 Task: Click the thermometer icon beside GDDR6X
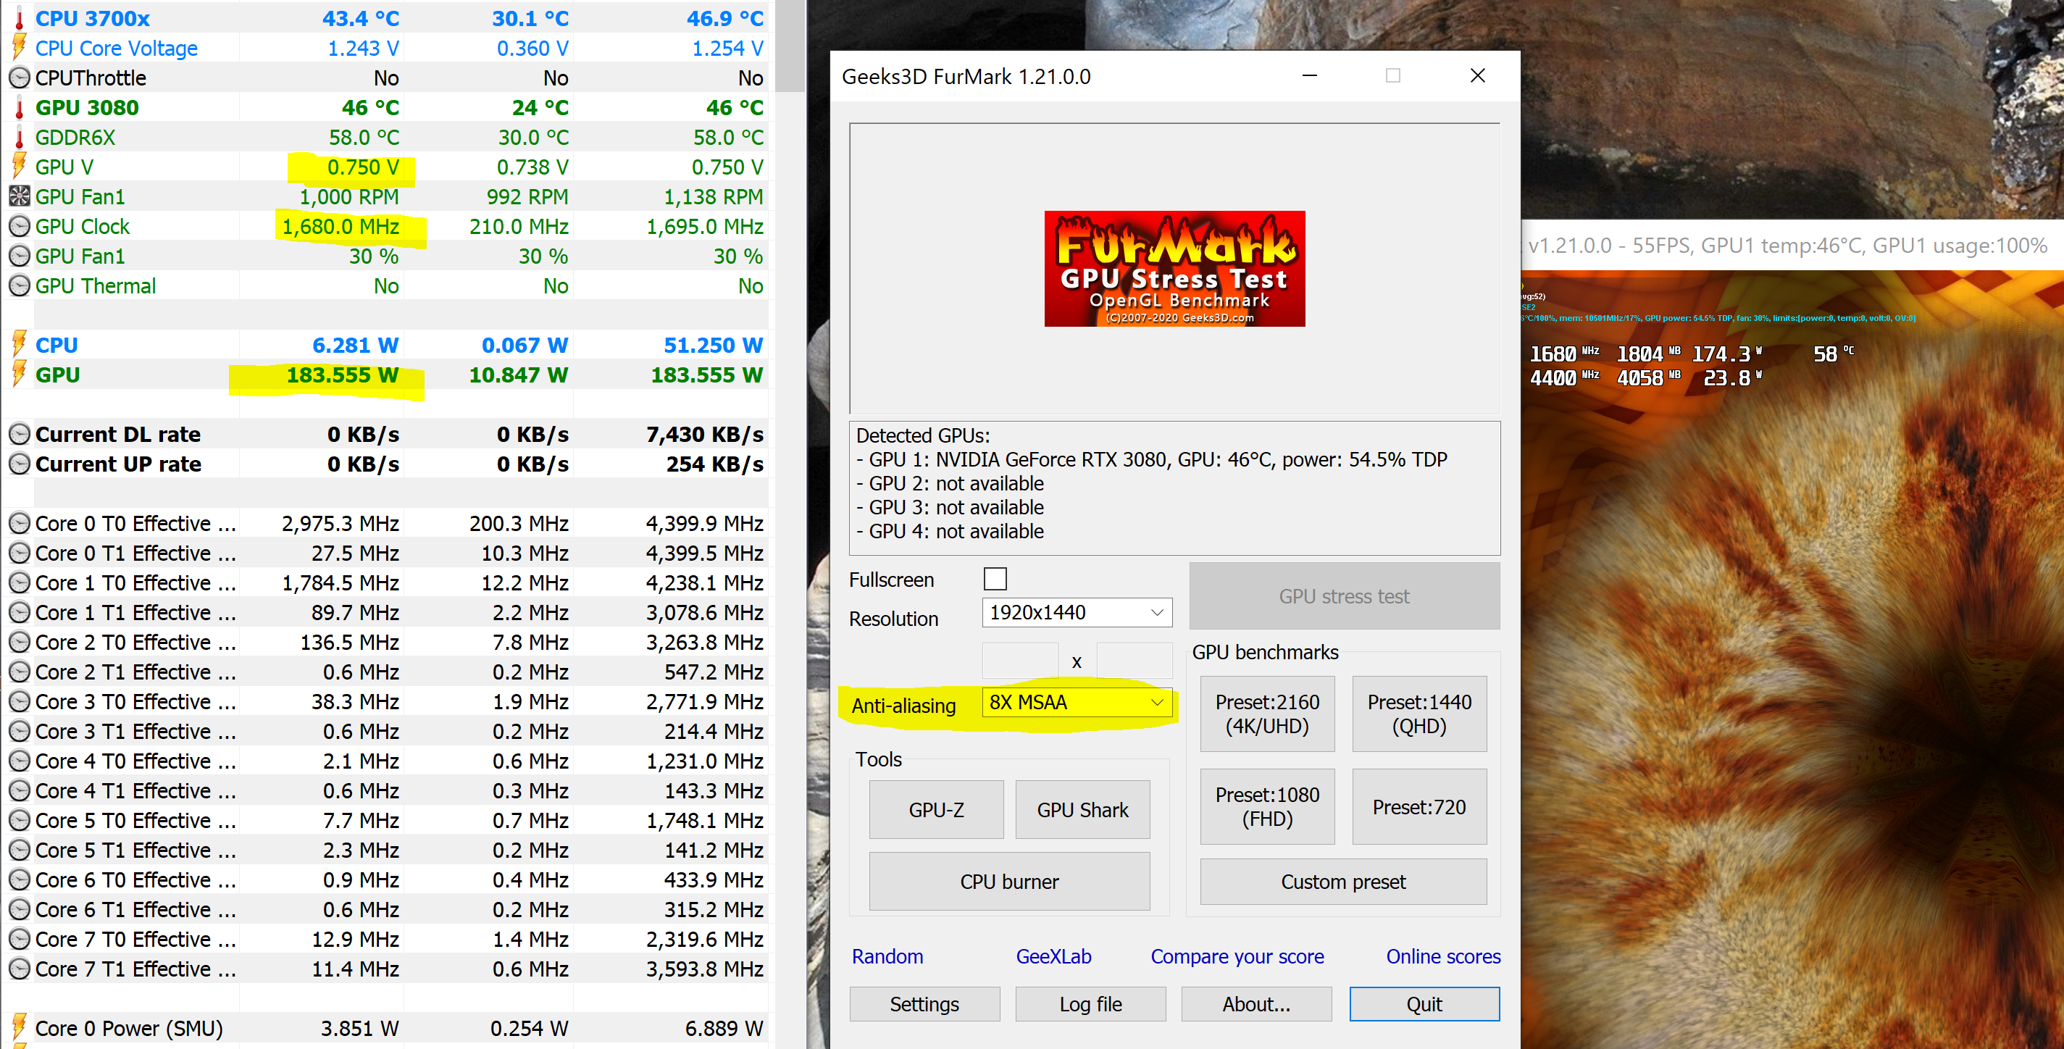20,137
